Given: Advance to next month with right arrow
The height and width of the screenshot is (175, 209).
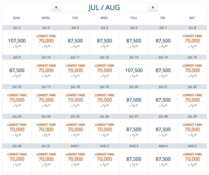Looking at the screenshot, I should (153, 7).
